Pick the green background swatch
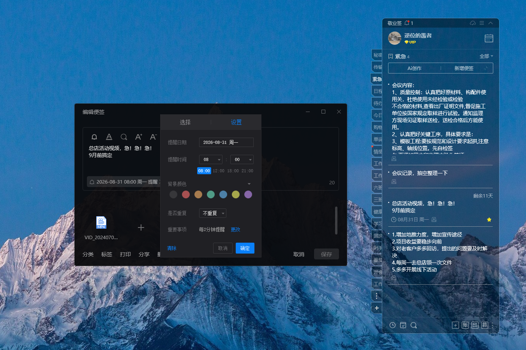This screenshot has width=526, height=350. (211, 194)
